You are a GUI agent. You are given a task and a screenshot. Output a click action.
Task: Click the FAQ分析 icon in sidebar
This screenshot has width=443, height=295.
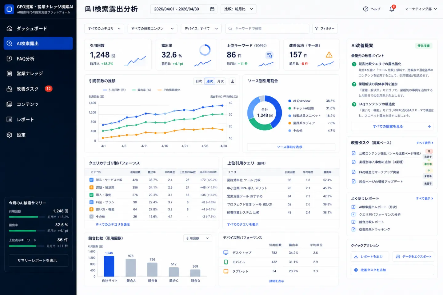pyautogui.click(x=10, y=58)
